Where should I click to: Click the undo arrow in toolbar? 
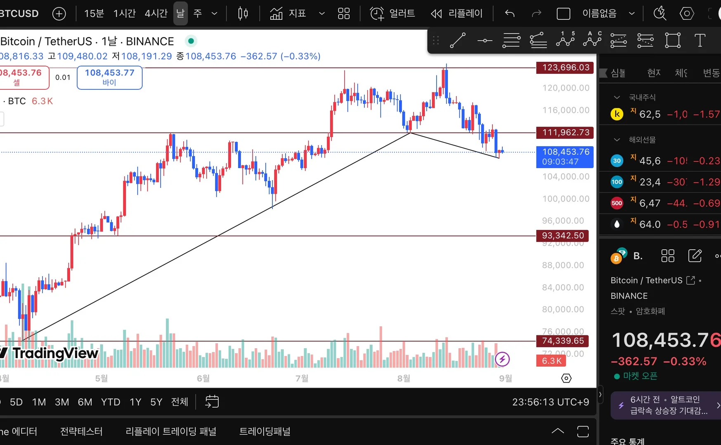510,14
